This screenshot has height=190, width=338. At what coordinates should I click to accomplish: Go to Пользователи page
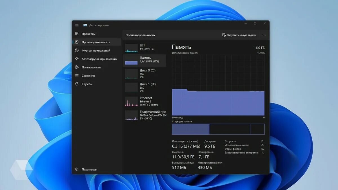point(97,67)
